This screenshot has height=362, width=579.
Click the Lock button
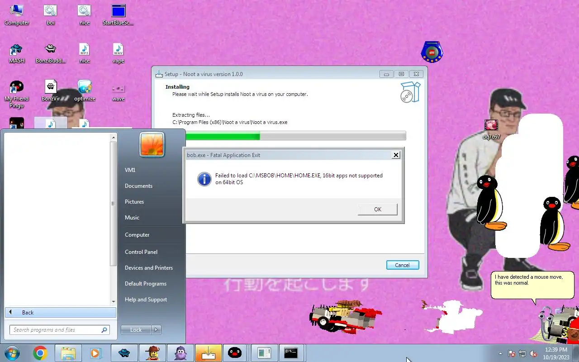coord(136,330)
